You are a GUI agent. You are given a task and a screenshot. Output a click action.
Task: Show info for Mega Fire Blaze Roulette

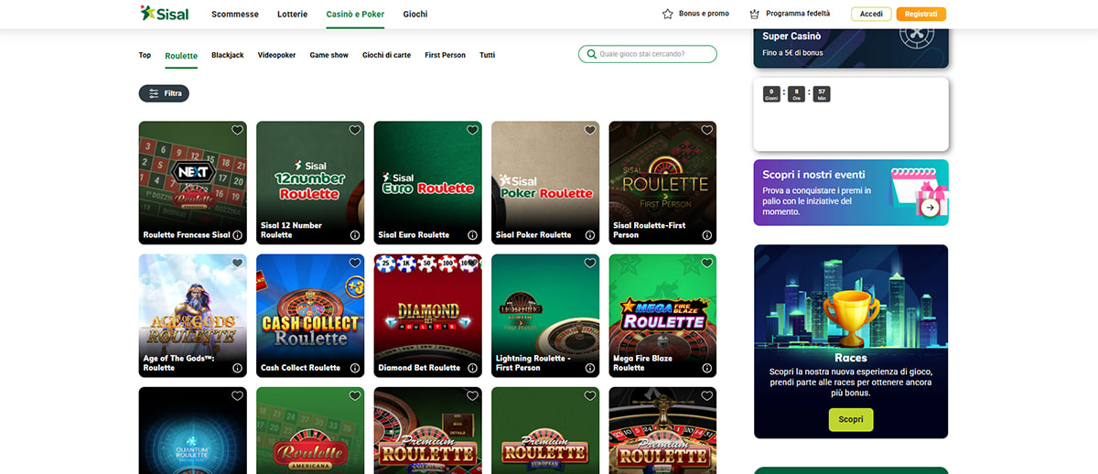tap(707, 368)
